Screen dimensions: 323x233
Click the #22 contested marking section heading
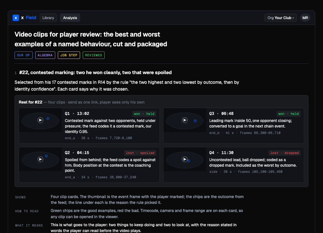click(95, 72)
